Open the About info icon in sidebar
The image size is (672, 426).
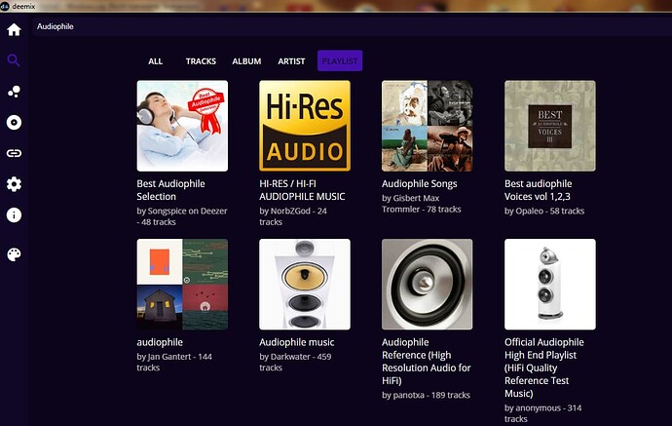point(14,215)
